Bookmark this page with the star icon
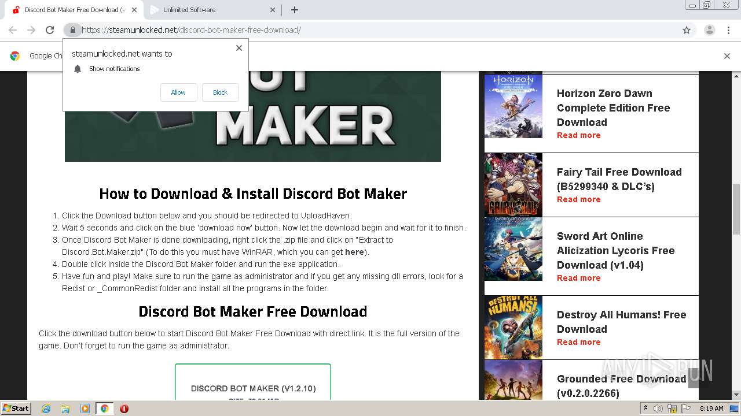Viewport: 741px width, 416px height. click(687, 30)
